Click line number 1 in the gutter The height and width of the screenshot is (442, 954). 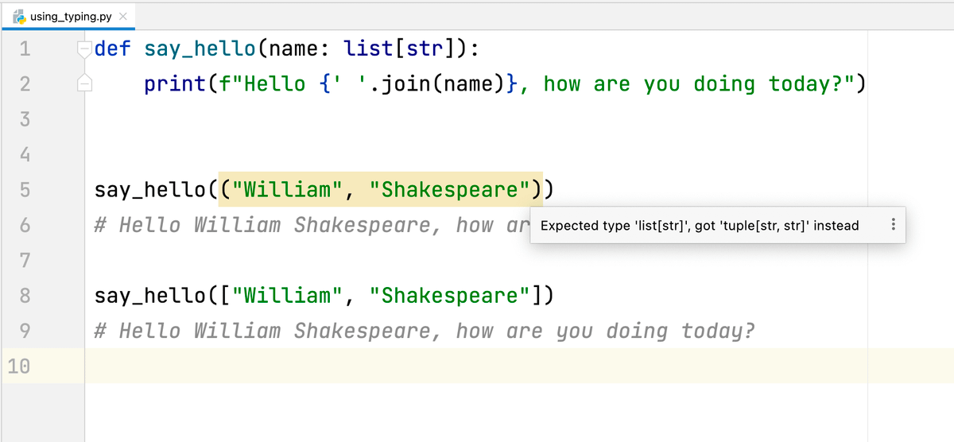(24, 49)
